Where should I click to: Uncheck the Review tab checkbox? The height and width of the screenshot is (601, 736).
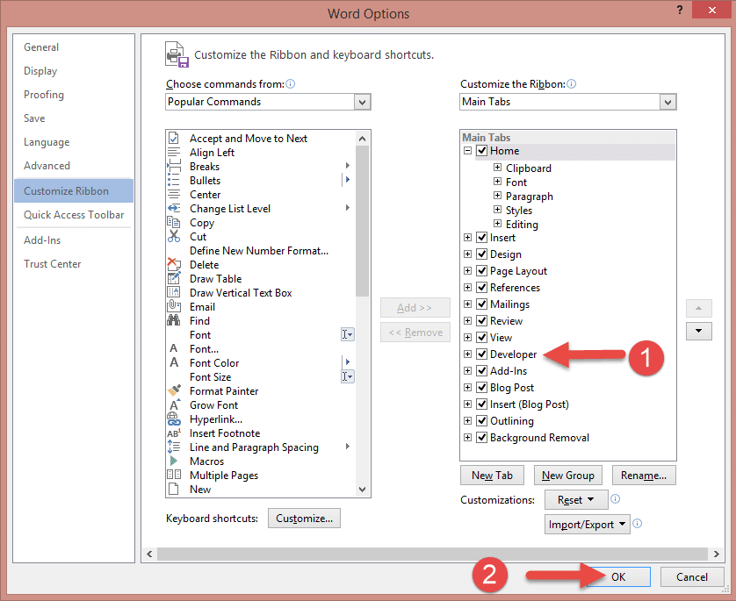(x=481, y=320)
